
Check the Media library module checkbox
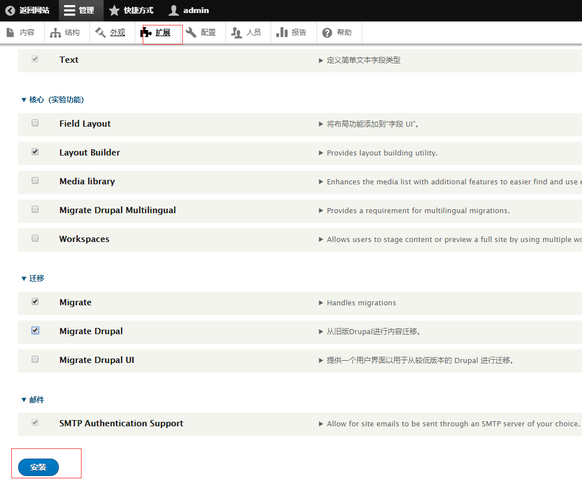coord(35,181)
